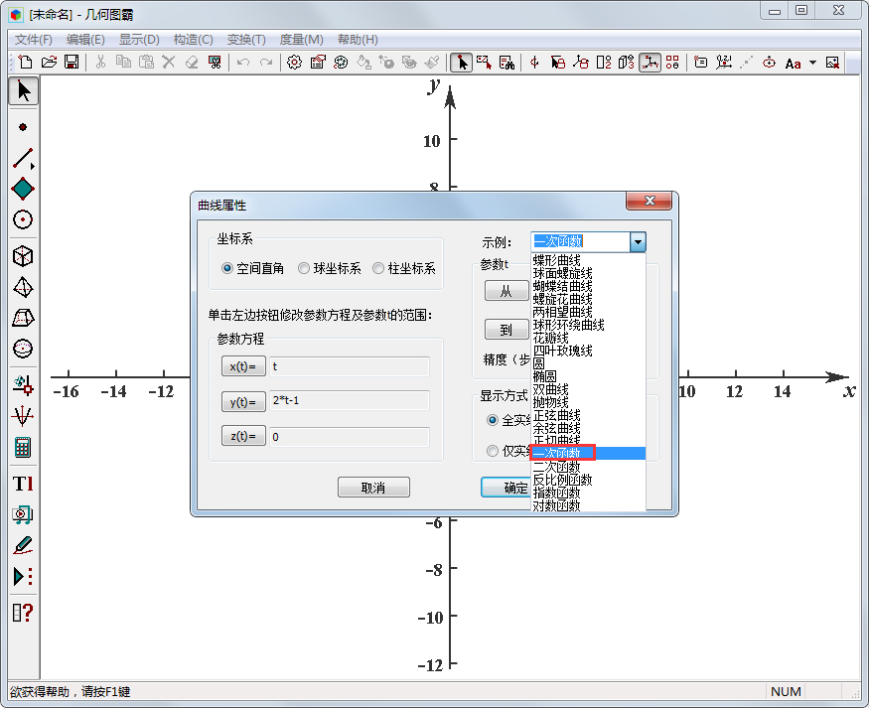Open the calculator tool

[x=22, y=446]
